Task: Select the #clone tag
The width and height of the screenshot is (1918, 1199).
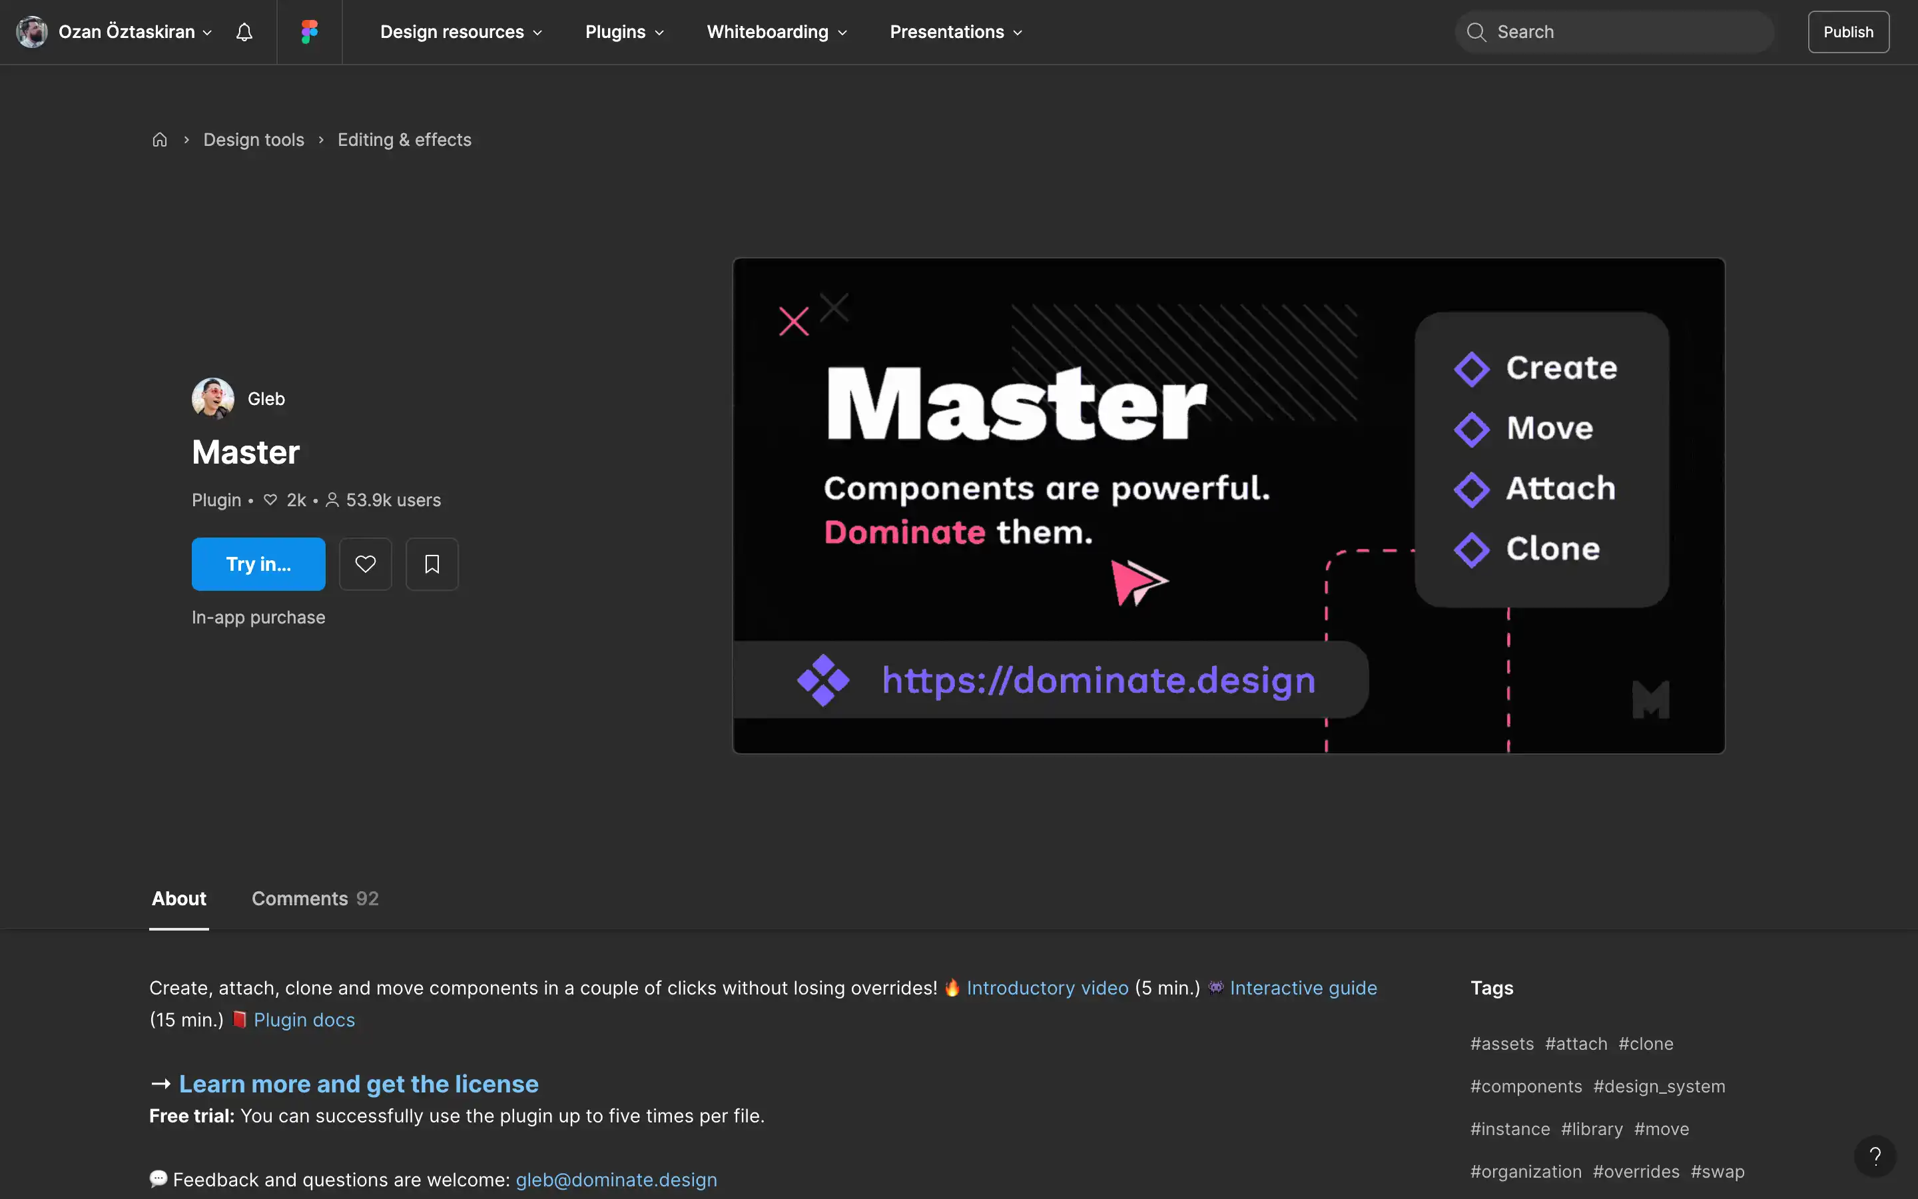Action: [x=1646, y=1044]
